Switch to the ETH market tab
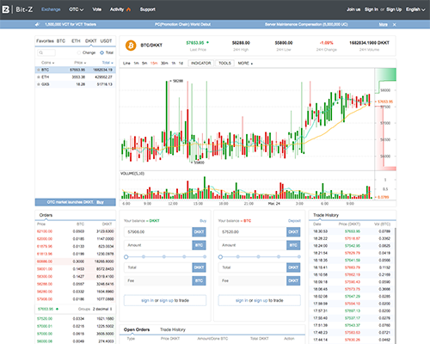This screenshot has width=430, height=344. 76,41
